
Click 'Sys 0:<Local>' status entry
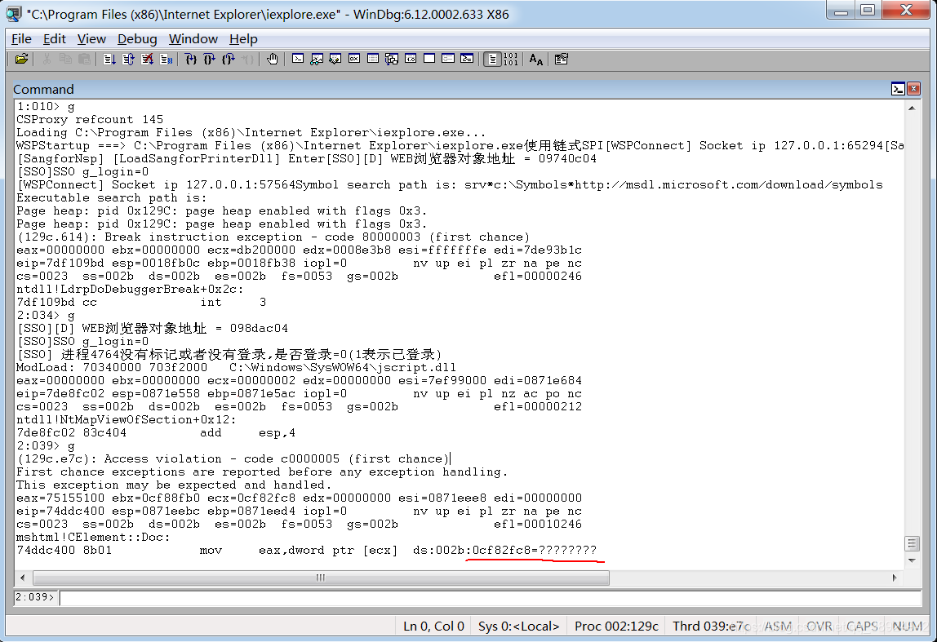pos(519,626)
